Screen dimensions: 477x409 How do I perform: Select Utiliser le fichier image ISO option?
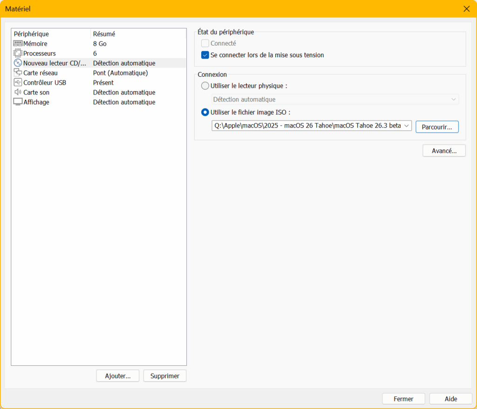pos(205,112)
